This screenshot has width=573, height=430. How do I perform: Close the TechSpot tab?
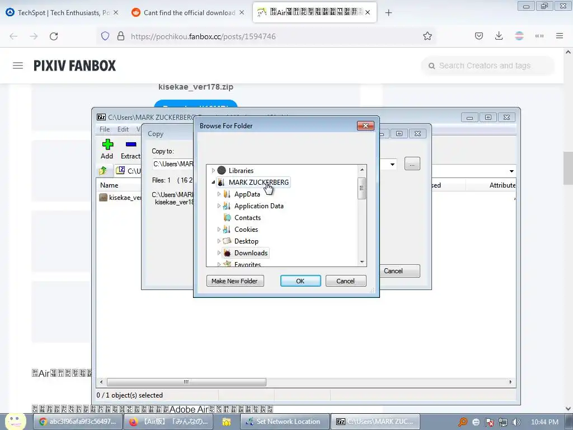(x=116, y=13)
